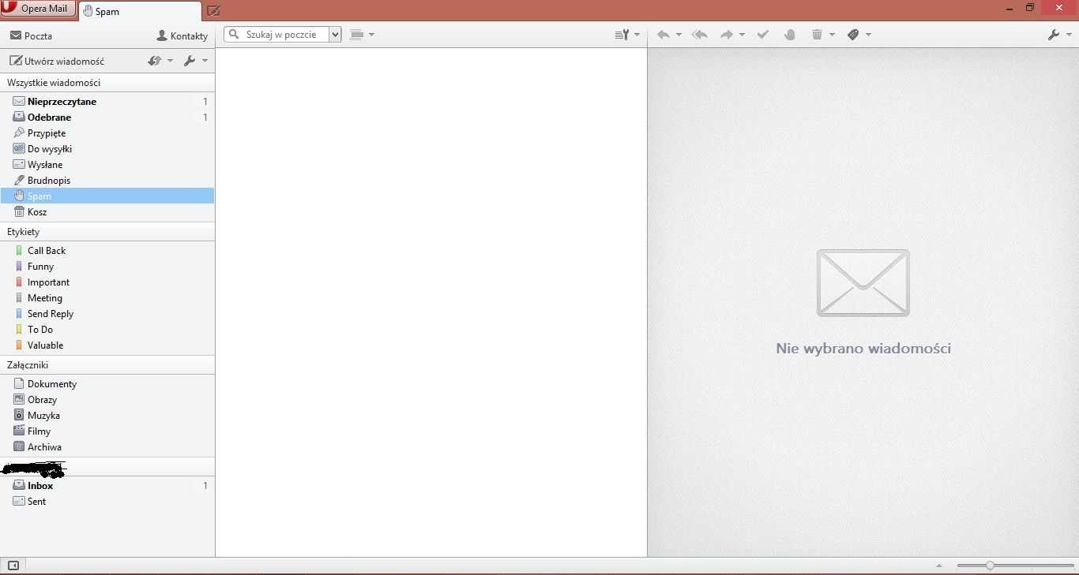Open the Do wysyłki outbox
Image resolution: width=1079 pixels, height=575 pixels.
107,148
